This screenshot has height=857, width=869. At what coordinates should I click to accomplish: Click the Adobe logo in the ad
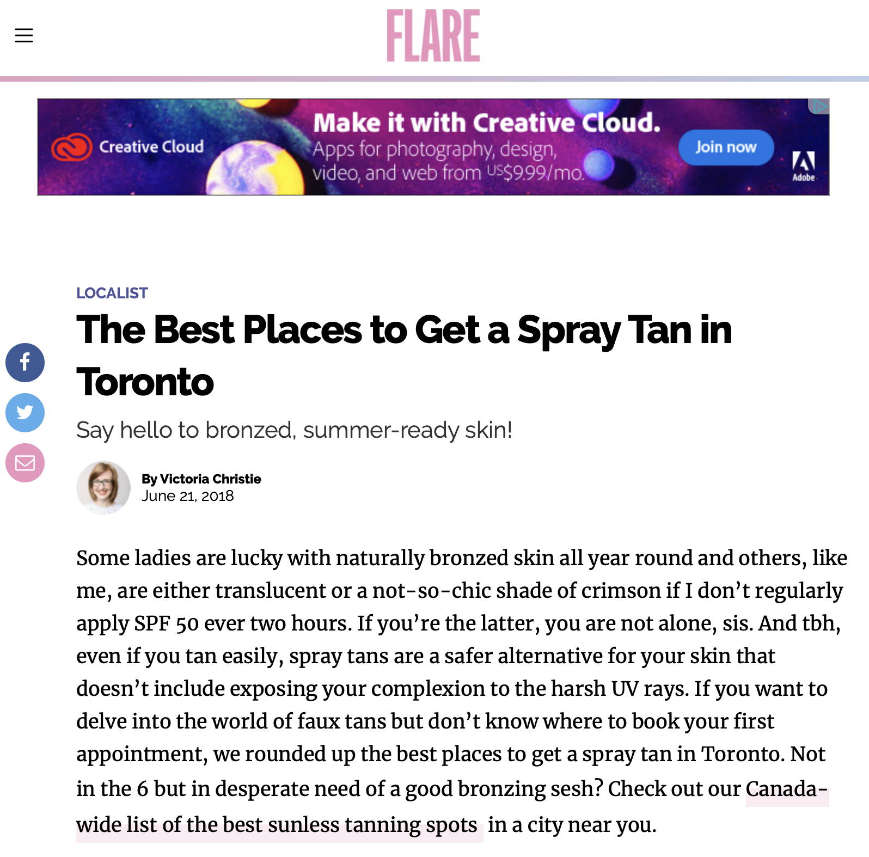pyautogui.click(x=804, y=166)
